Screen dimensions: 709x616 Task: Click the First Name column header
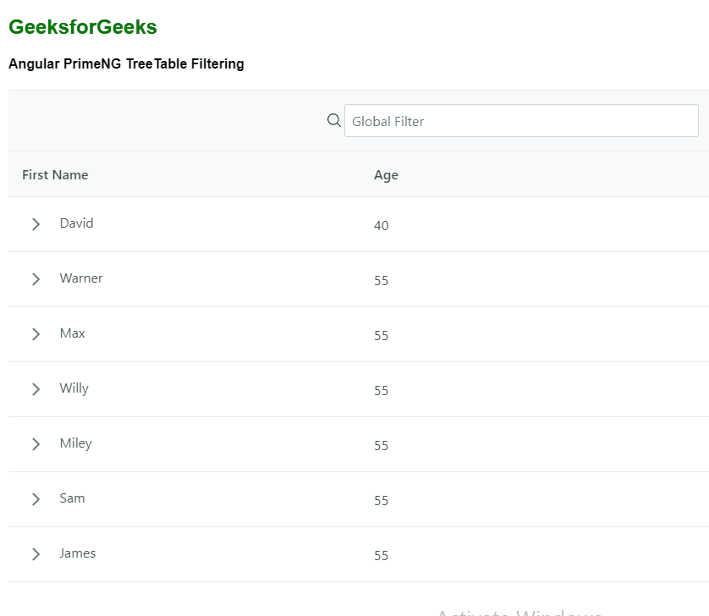pyautogui.click(x=55, y=175)
